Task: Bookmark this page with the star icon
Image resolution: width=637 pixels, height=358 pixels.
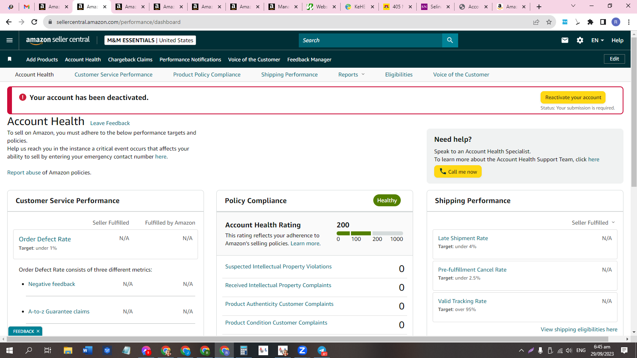Action: point(549,22)
